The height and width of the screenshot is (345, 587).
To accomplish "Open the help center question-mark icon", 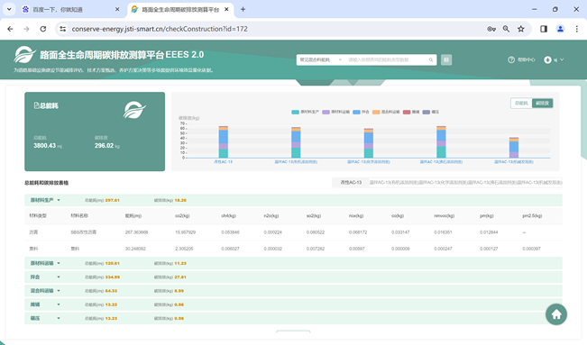I will (x=511, y=59).
